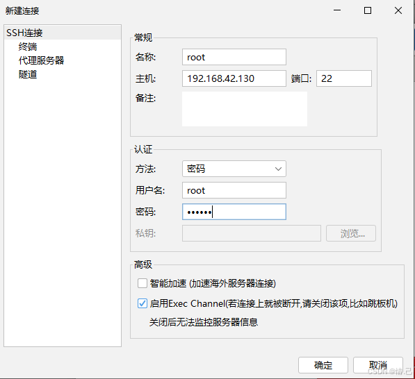Minimize the 新建连接 window

(337, 10)
